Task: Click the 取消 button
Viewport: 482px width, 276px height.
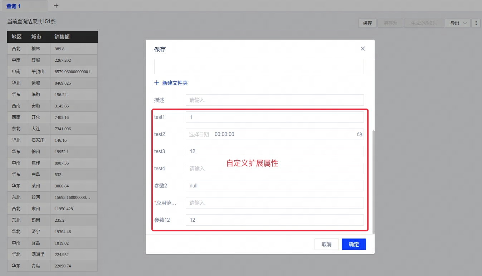Action: (x=326, y=244)
